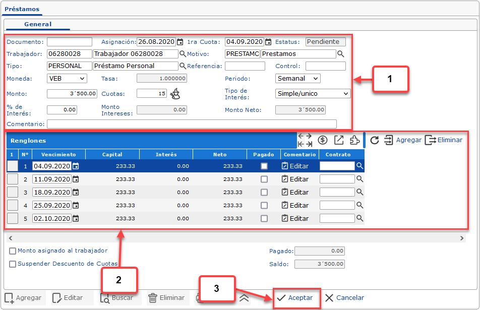Open the Moneda VEB dropdown
Image resolution: width=480 pixels, height=310 pixels.
click(67, 79)
